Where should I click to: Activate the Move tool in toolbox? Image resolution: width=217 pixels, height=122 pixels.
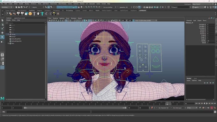[2, 33]
